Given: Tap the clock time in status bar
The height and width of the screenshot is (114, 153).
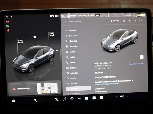Looking at the screenshot, I should click(82, 16).
